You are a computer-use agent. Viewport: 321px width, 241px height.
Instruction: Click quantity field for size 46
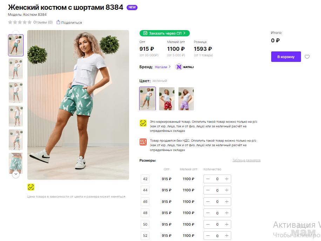point(217,202)
